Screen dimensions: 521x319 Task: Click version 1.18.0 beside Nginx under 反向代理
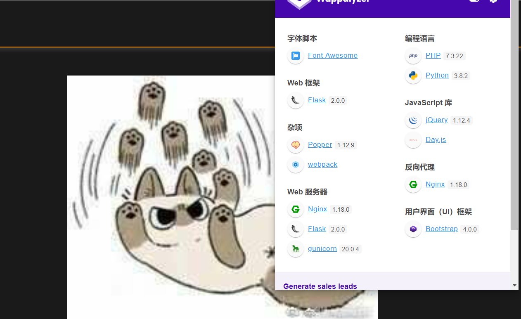coord(458,185)
